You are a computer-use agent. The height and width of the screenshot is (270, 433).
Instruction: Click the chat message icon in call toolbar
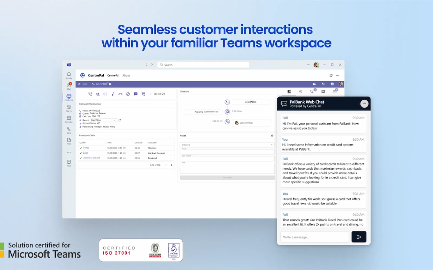(x=136, y=94)
